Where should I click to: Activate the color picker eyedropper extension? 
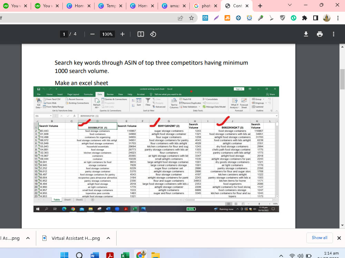(260, 18)
